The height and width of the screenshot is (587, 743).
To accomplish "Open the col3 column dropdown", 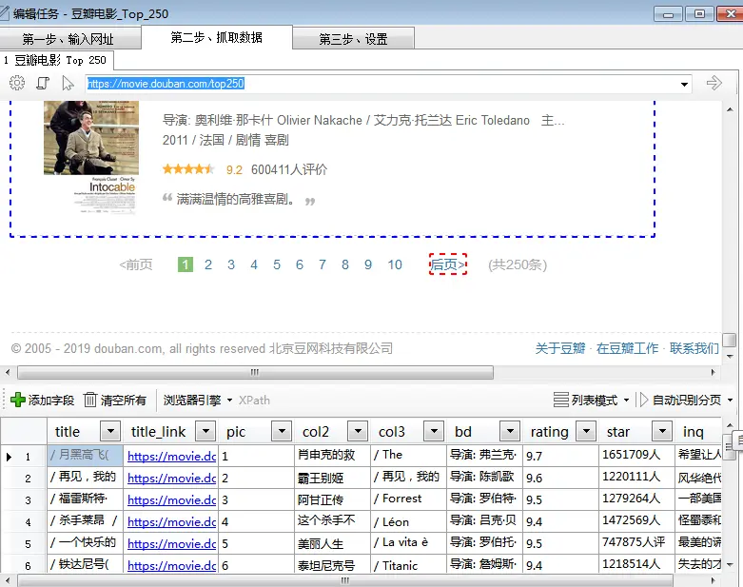I will (434, 431).
